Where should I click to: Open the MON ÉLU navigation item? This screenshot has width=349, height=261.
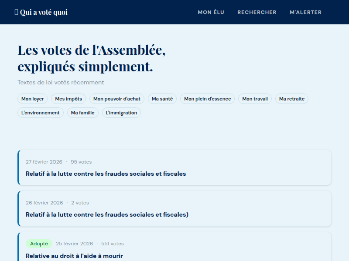pyautogui.click(x=211, y=12)
